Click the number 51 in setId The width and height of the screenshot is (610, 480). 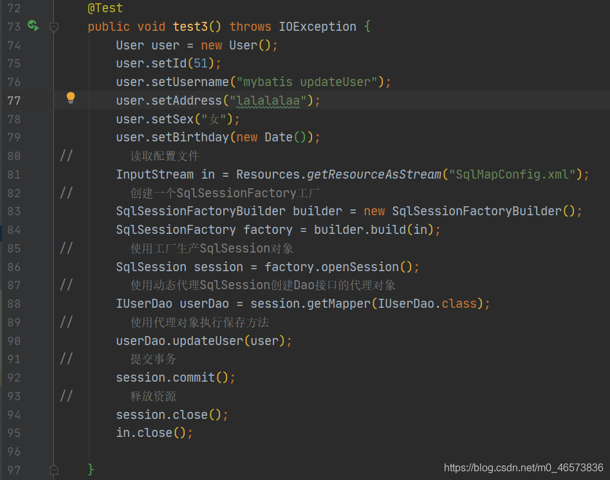point(201,64)
